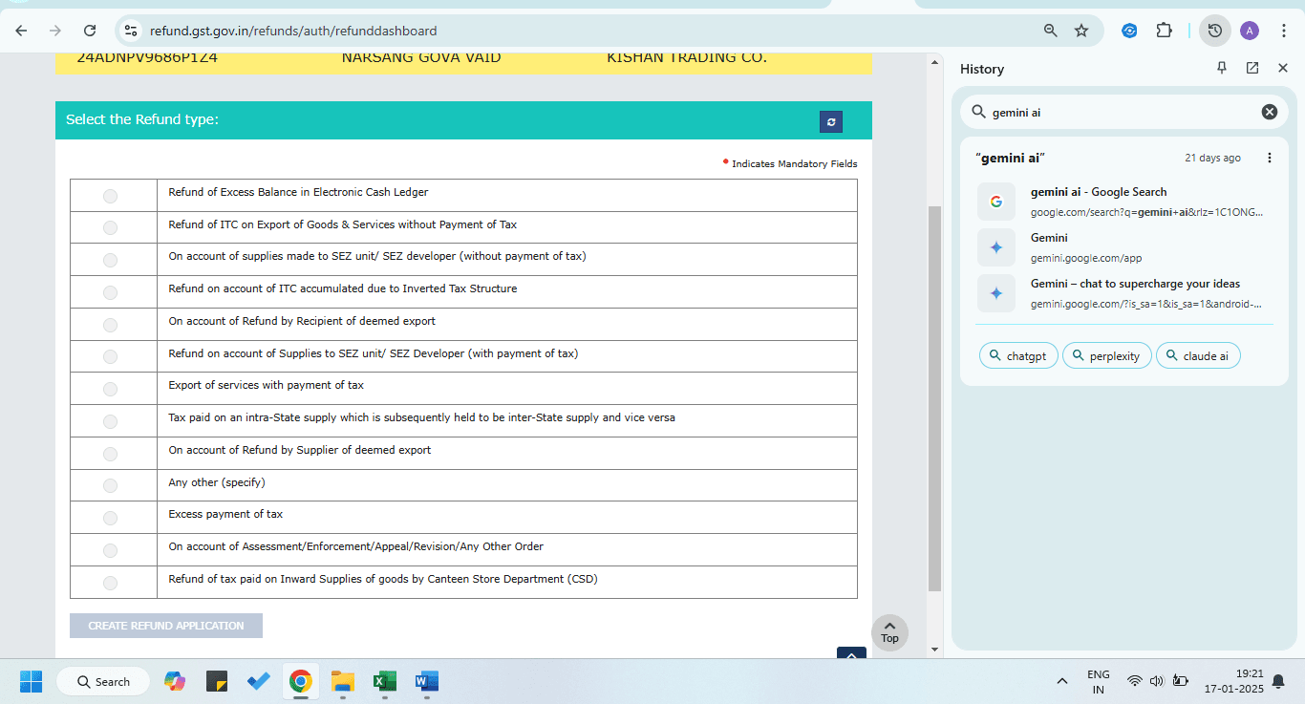Open Excel from the taskbar
This screenshot has width=1305, height=704.
pyautogui.click(x=384, y=681)
